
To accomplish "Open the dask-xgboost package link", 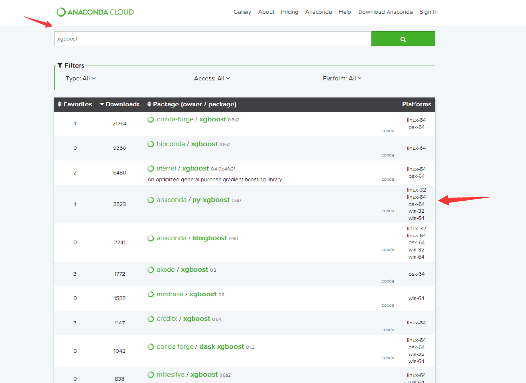I will point(221,347).
